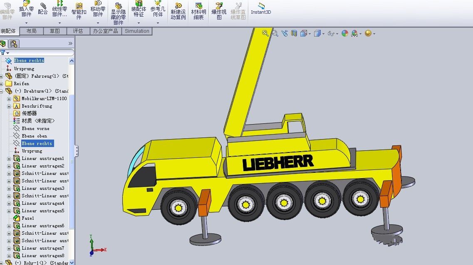Screen dimensions: 473x265
Task: Toggle the Instant3D mode
Action: (261, 9)
